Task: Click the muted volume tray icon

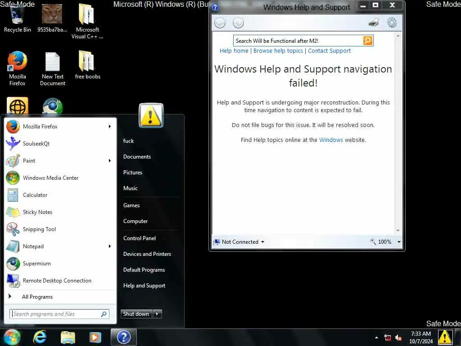Action: click(x=399, y=337)
